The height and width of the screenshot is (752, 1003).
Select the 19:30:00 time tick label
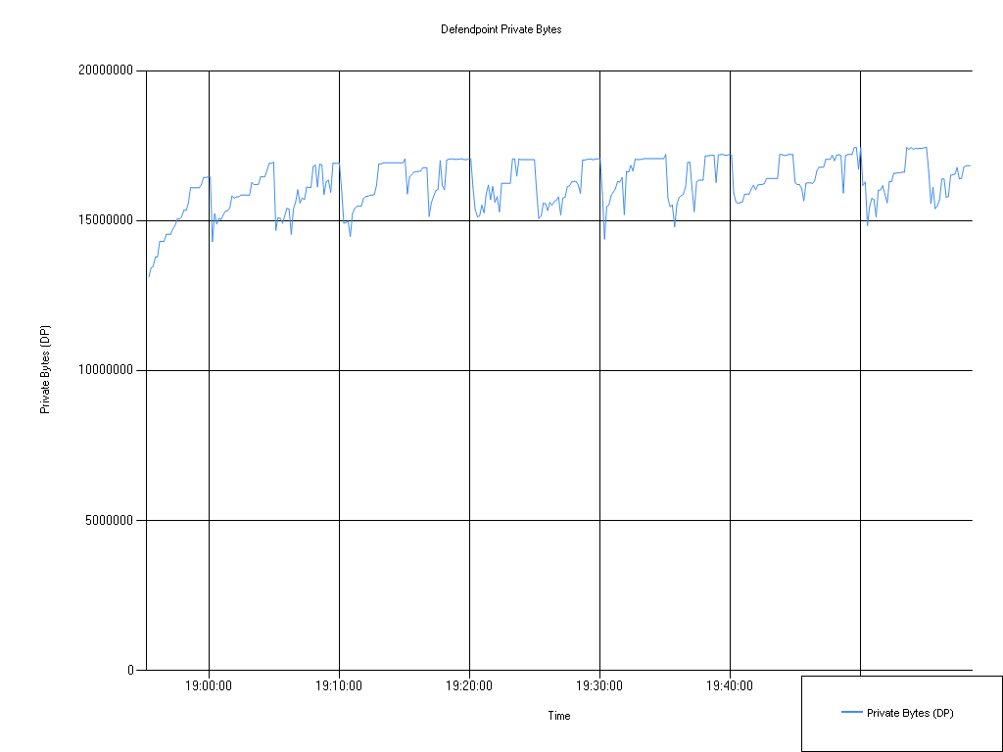tap(600, 686)
